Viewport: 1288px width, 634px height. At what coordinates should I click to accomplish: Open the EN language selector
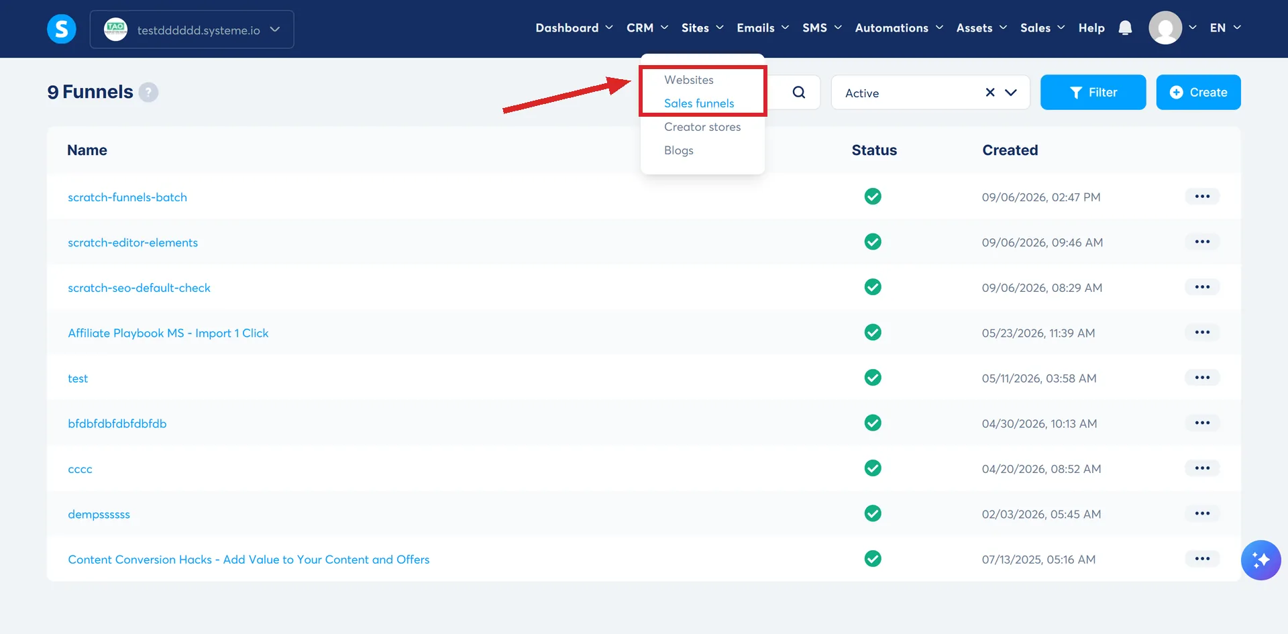1225,28
